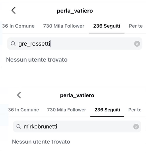Select 236 Seguiti tab in top panel

tap(107, 26)
